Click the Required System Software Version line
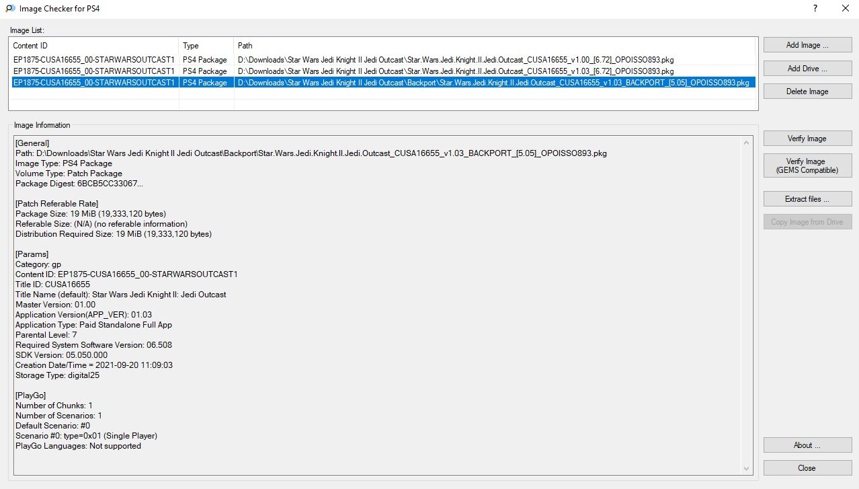 pyautogui.click(x=93, y=345)
